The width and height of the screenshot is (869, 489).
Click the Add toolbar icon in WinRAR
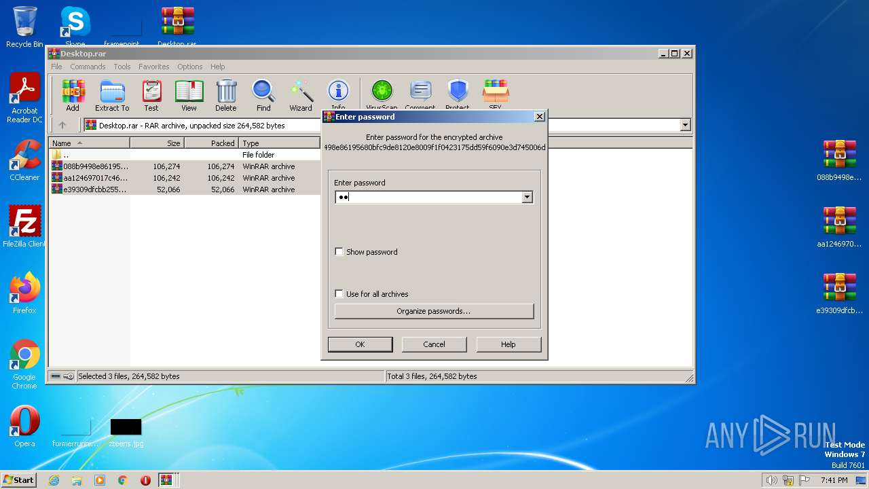pyautogui.click(x=73, y=95)
